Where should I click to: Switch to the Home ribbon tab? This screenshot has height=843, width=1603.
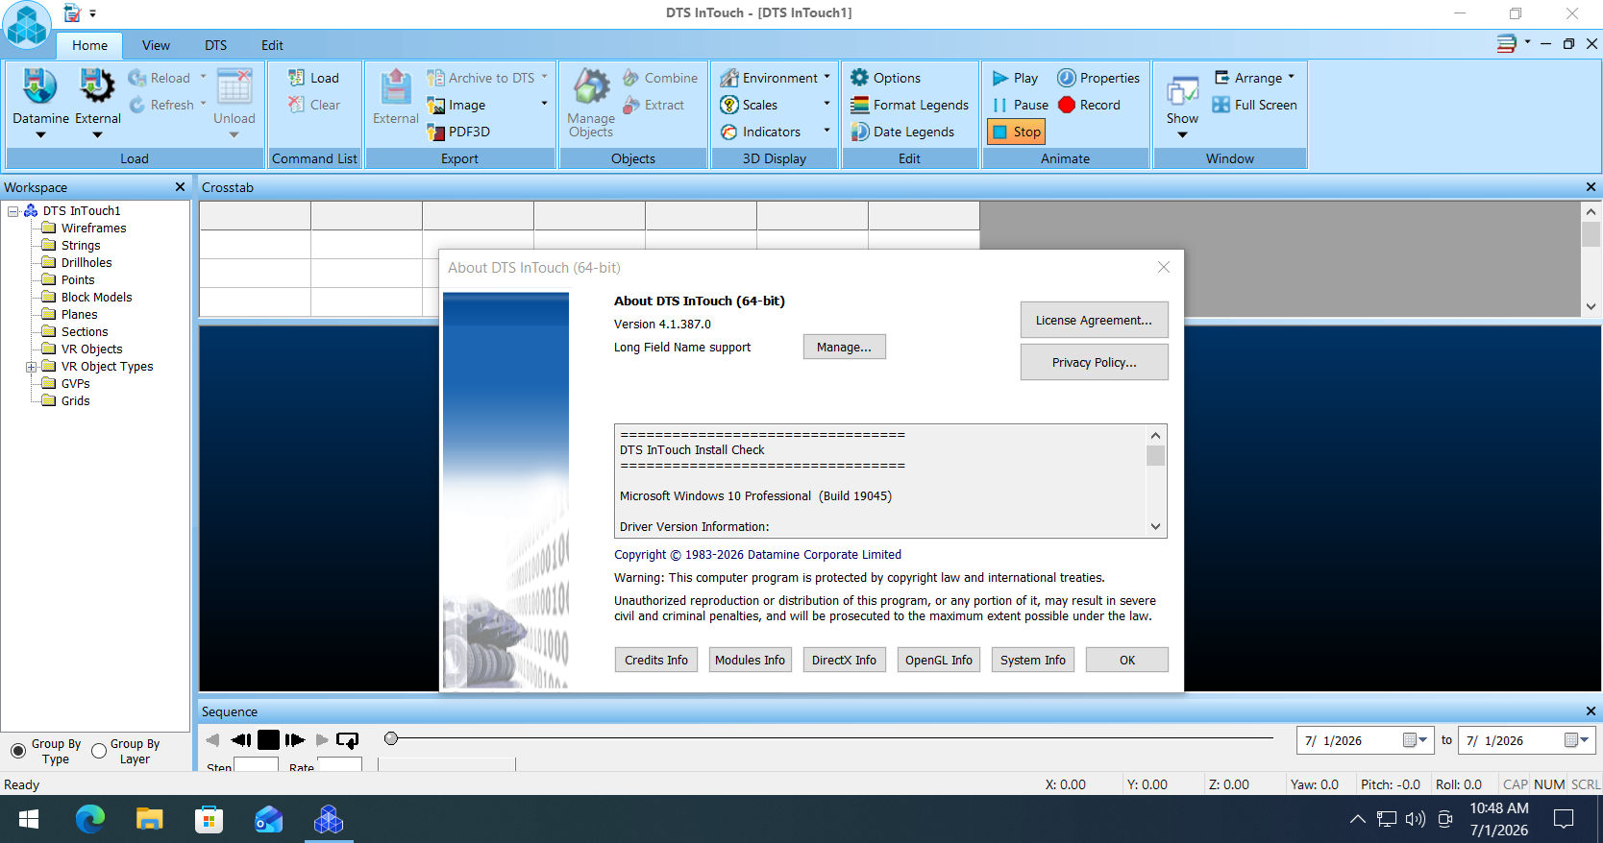[x=89, y=45]
